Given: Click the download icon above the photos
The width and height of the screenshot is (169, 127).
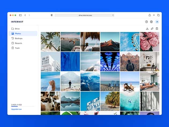Looking at the screenshot, I should (147, 28).
